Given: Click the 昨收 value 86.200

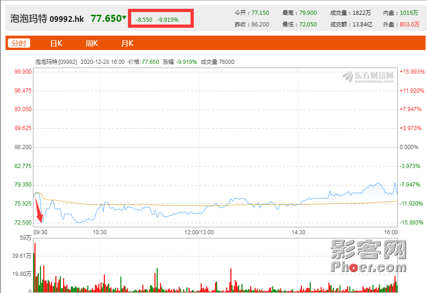Looking at the screenshot, I should [260, 25].
